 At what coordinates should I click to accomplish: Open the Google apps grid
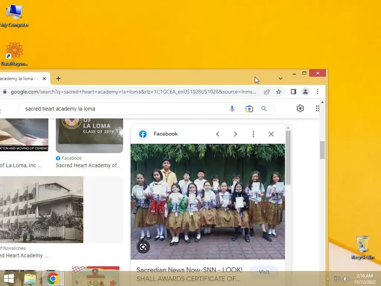[317, 108]
